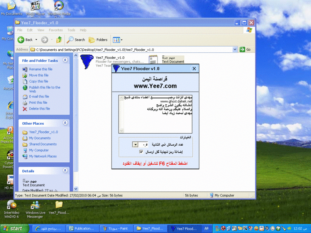Screen dimensions: 311x233
Task: Collapse Other Places panel
Action: tap(65, 123)
